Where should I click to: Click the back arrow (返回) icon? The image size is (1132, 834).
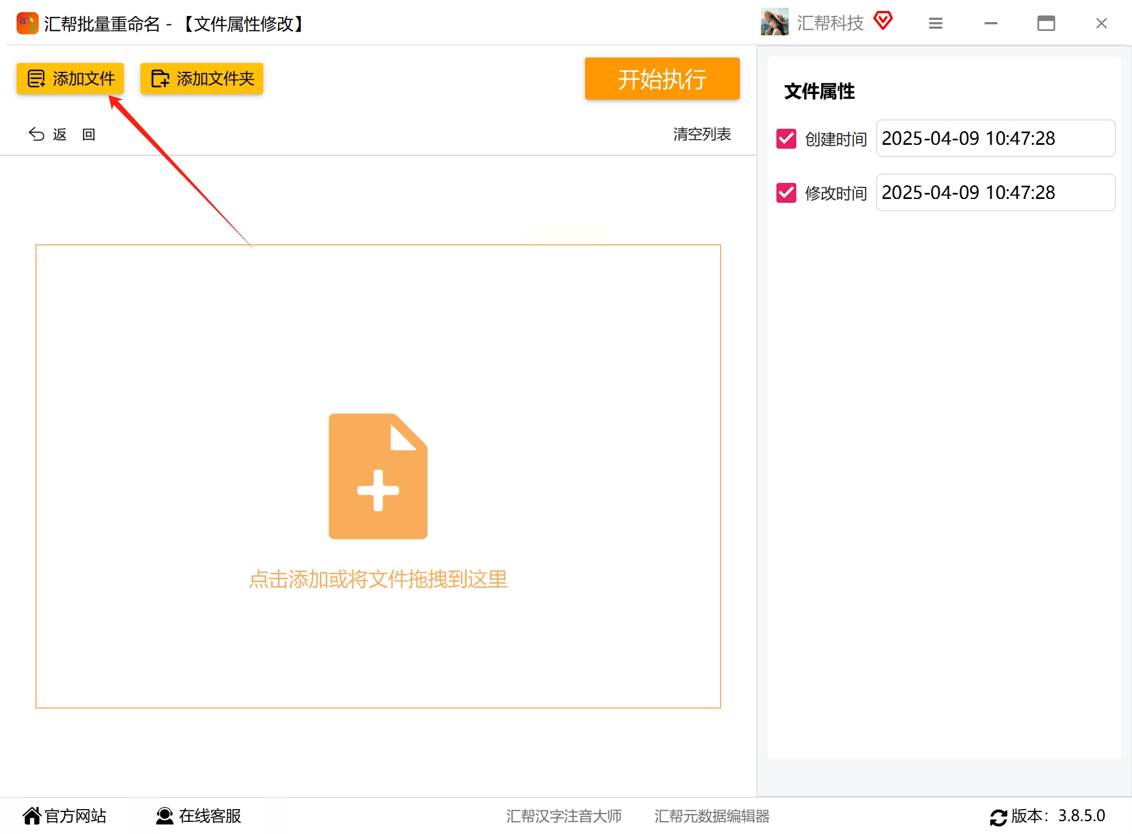[36, 134]
